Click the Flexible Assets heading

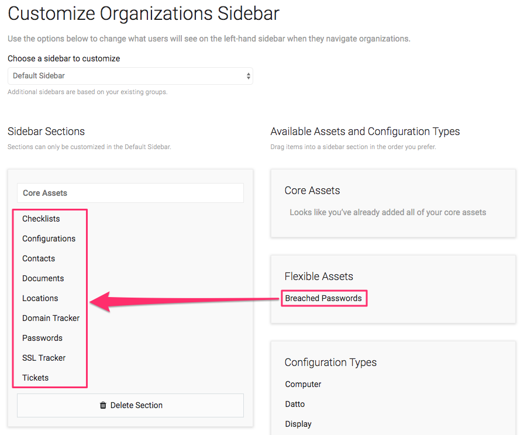click(x=319, y=276)
